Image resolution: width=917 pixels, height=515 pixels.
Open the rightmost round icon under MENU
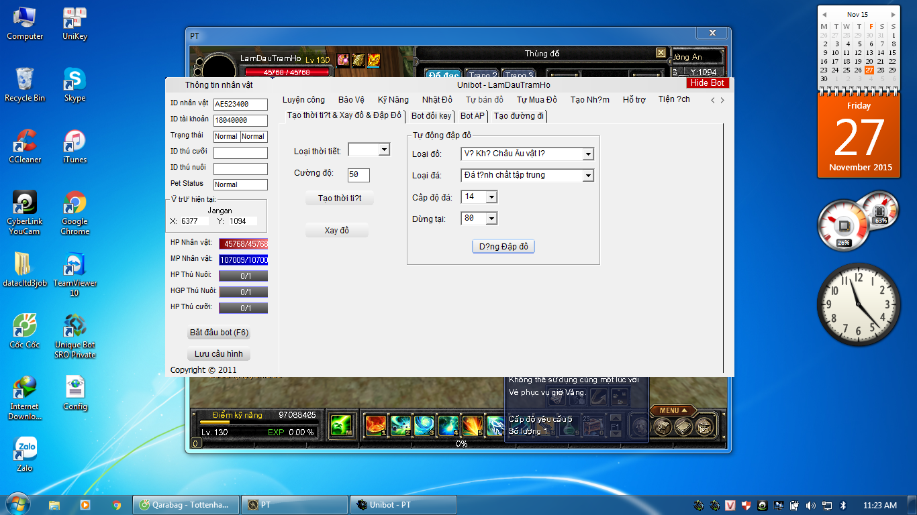[x=704, y=426]
